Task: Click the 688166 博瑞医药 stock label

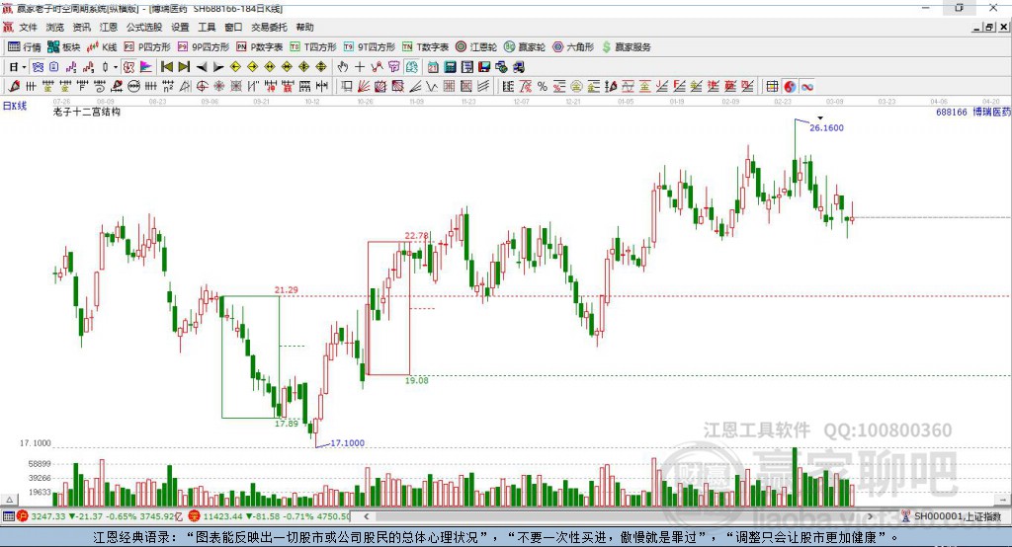Action: point(973,113)
